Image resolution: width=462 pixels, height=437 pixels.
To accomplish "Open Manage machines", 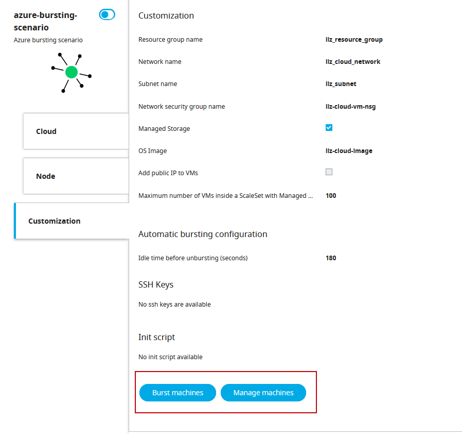I will (263, 393).
